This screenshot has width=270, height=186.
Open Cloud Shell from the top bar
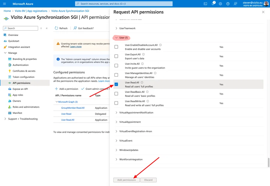pyautogui.click(x=205, y=4)
